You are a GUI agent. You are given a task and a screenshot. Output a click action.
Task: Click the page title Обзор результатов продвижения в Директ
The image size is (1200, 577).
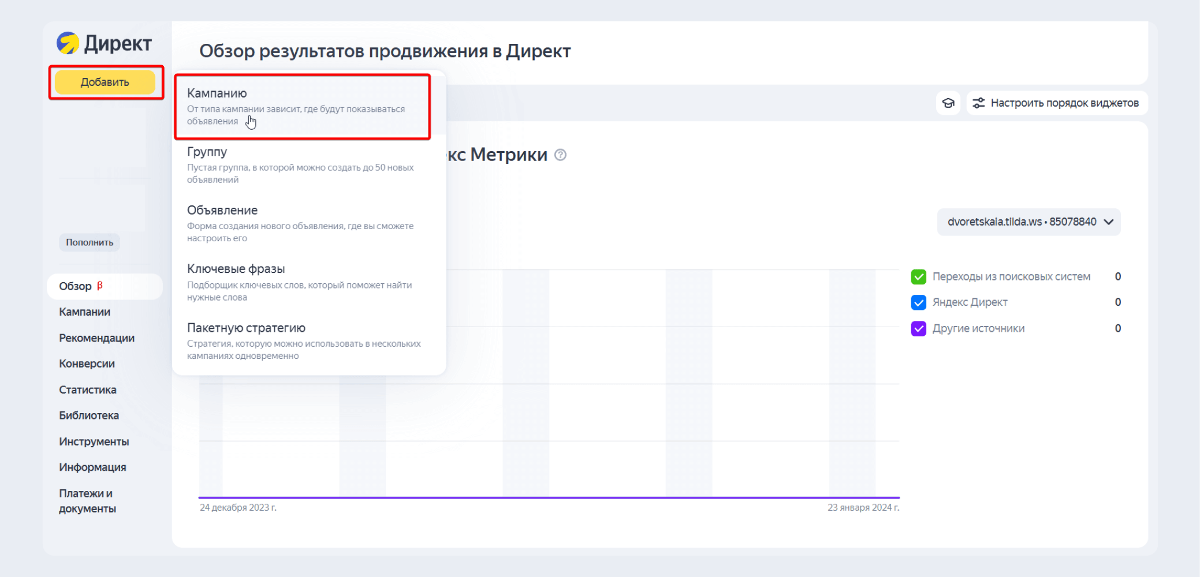coord(385,51)
